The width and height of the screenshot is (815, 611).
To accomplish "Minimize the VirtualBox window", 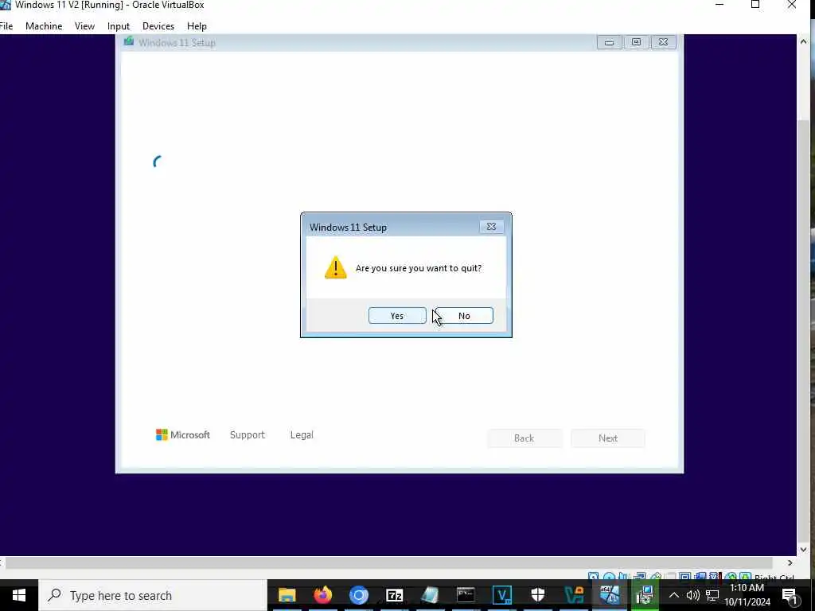I will (x=719, y=6).
